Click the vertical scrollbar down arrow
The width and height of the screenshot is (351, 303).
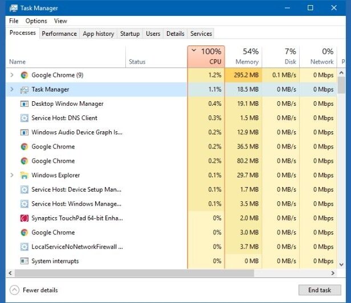coord(341,264)
